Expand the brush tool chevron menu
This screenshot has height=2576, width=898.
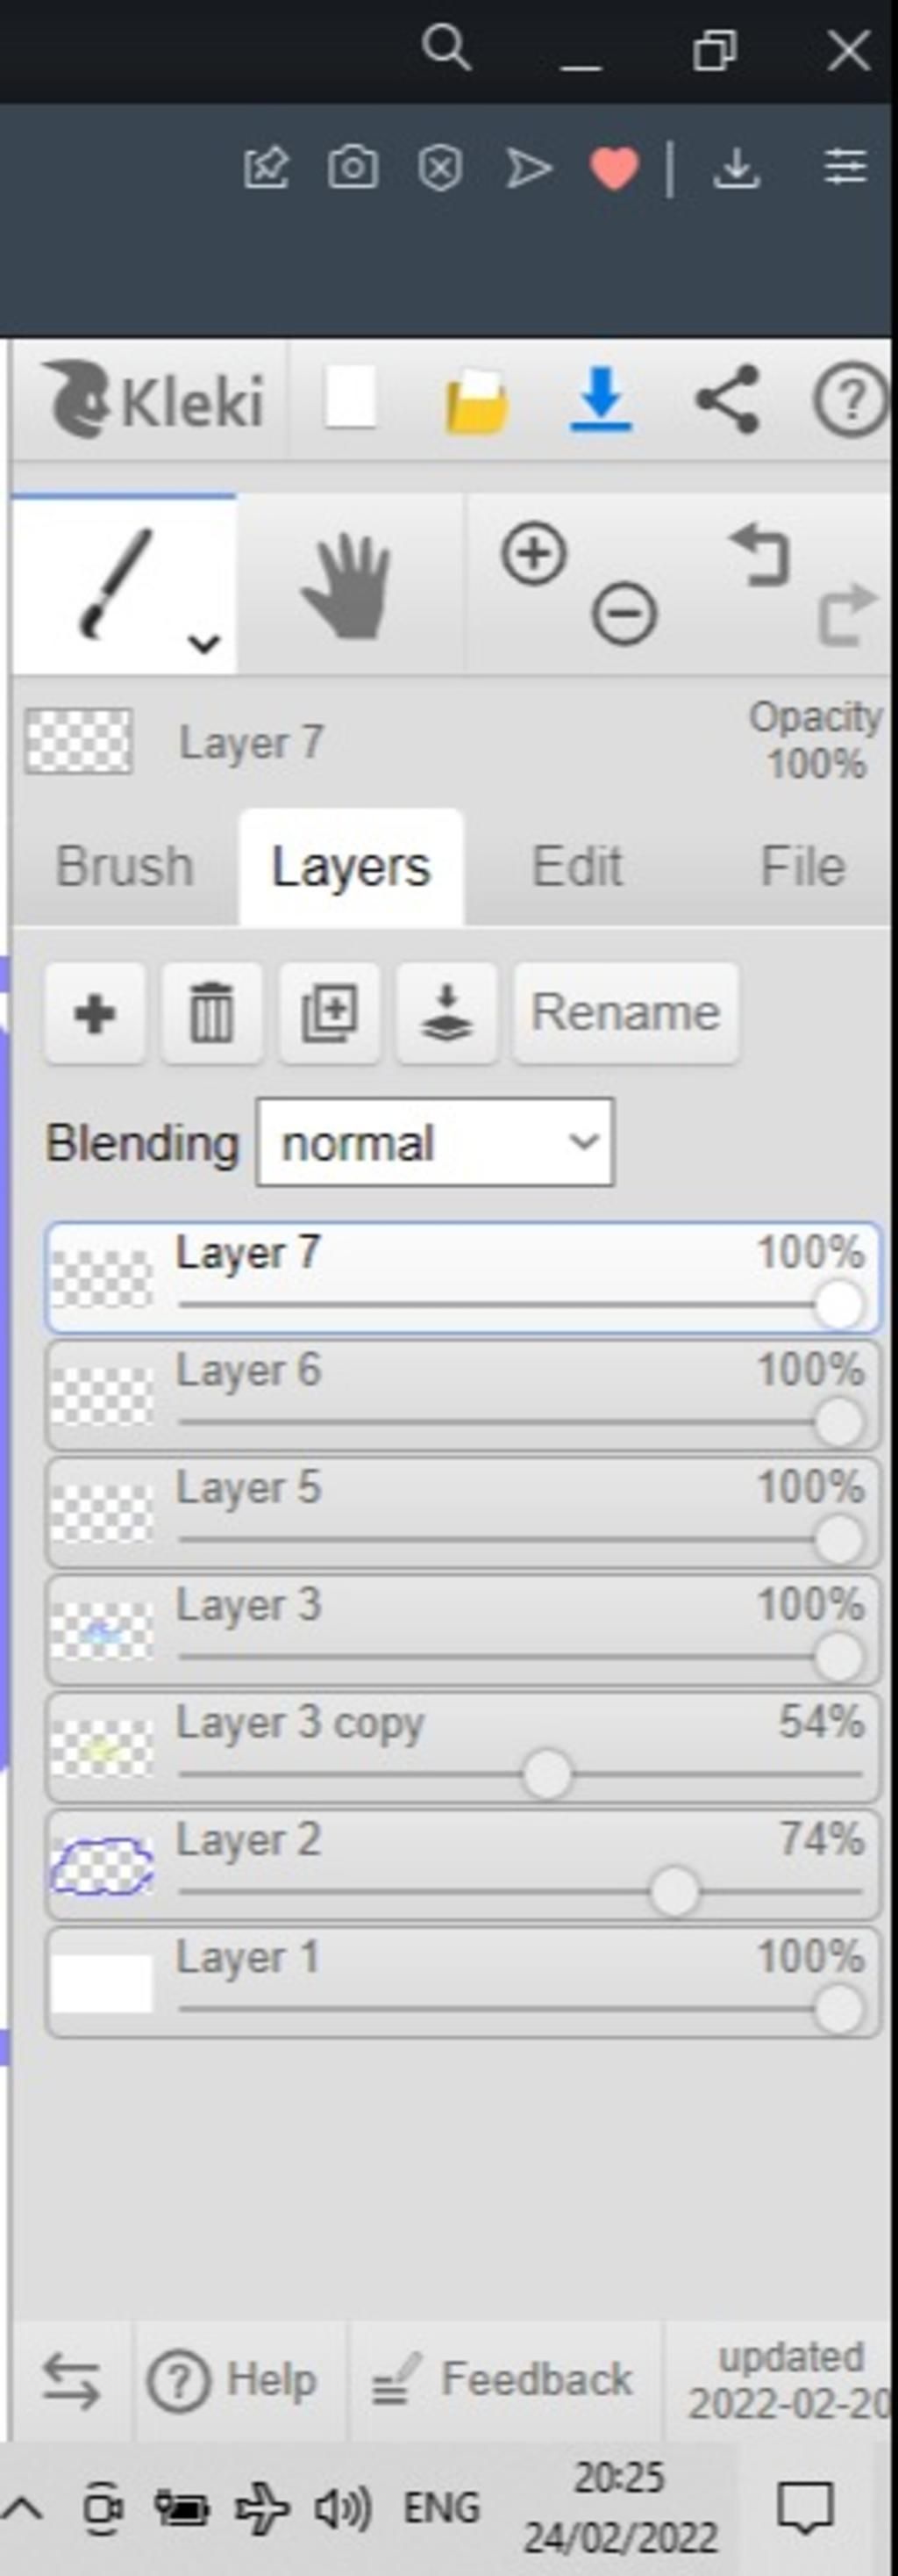[203, 643]
